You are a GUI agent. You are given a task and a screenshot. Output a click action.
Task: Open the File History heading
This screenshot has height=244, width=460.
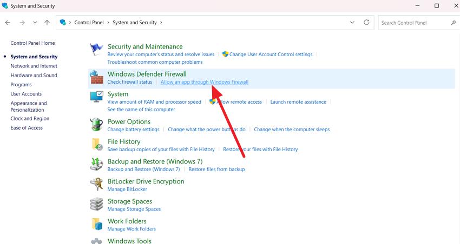point(124,141)
